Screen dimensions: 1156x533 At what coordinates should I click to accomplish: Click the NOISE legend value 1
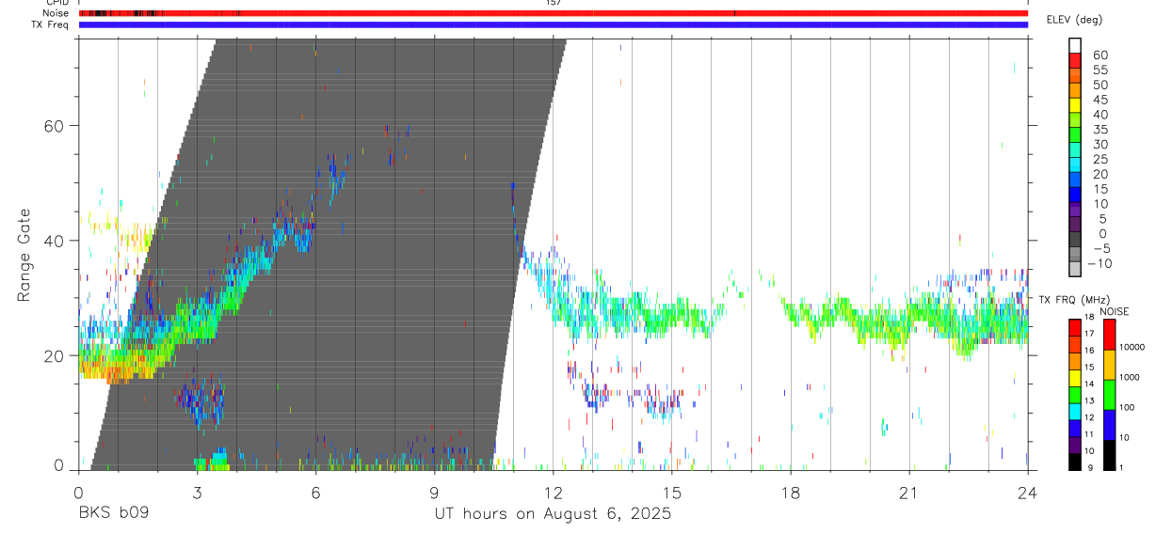click(x=1123, y=467)
